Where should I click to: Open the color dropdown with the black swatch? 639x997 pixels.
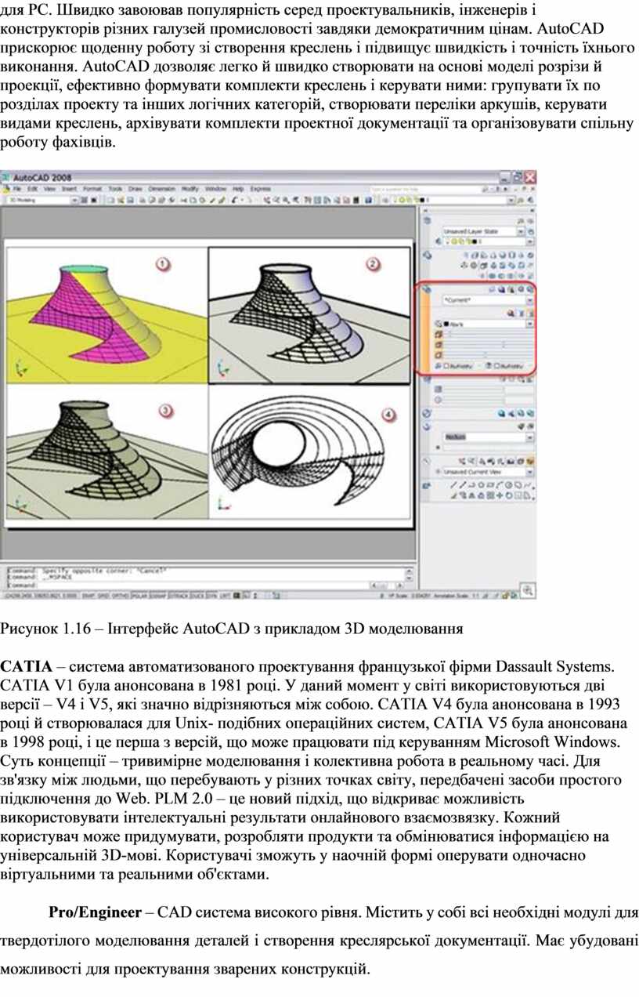pyautogui.click(x=489, y=324)
